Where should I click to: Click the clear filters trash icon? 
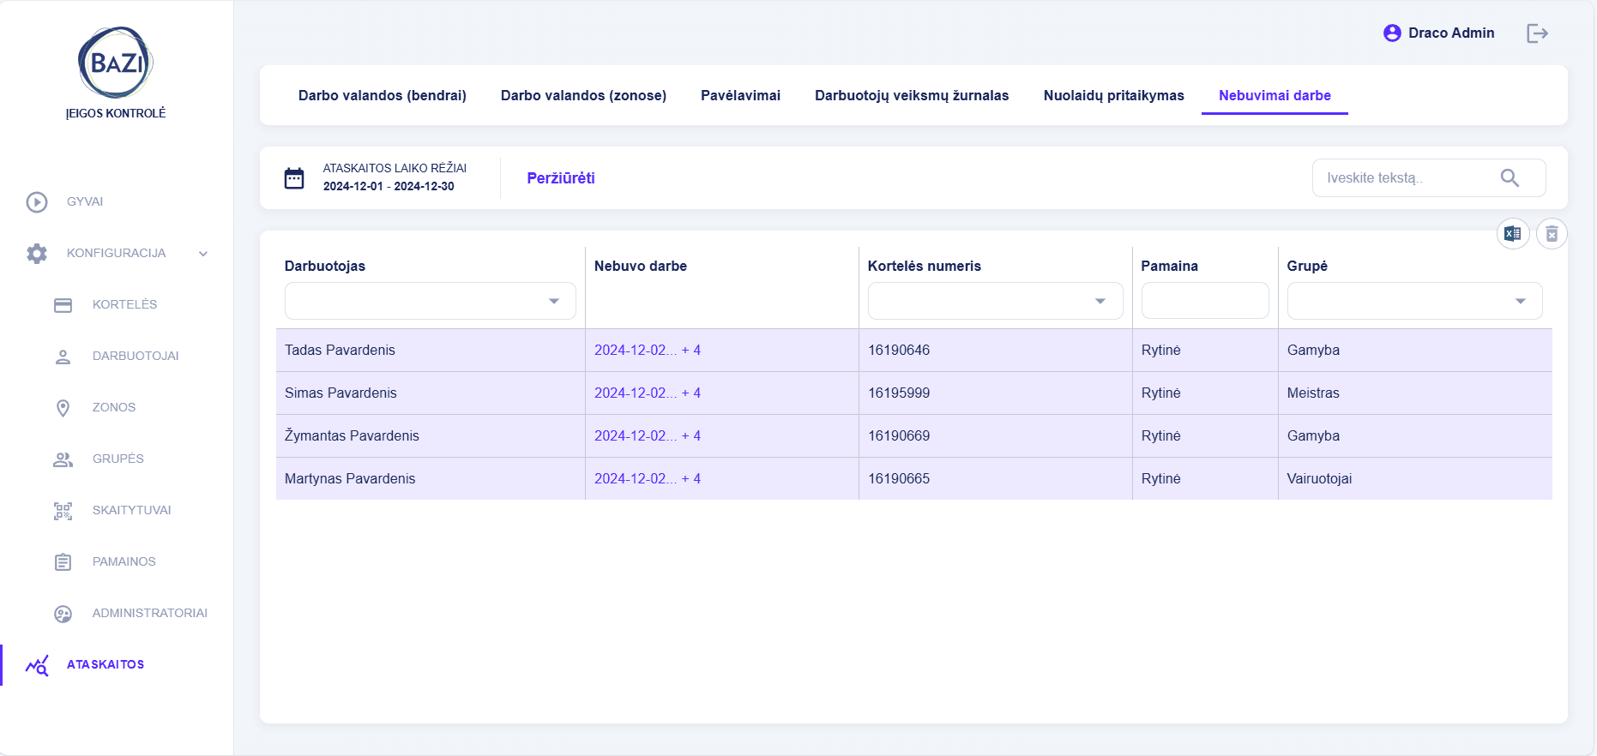coord(1552,233)
